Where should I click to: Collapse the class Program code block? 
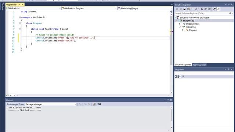[20, 23]
